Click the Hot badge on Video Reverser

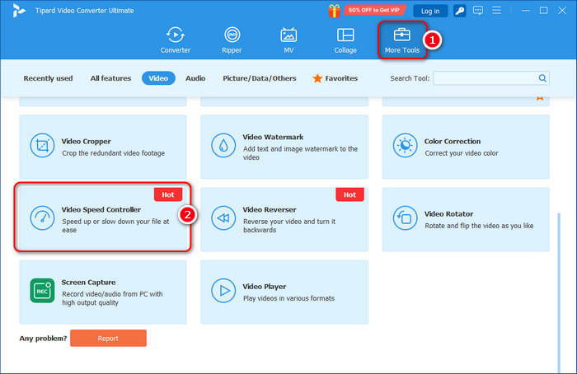[349, 194]
